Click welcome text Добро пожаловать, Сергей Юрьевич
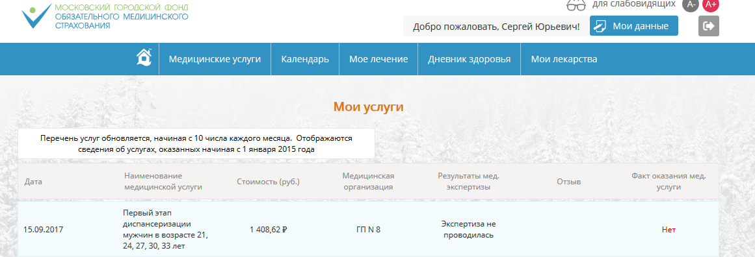The image size is (755, 257). point(496,27)
